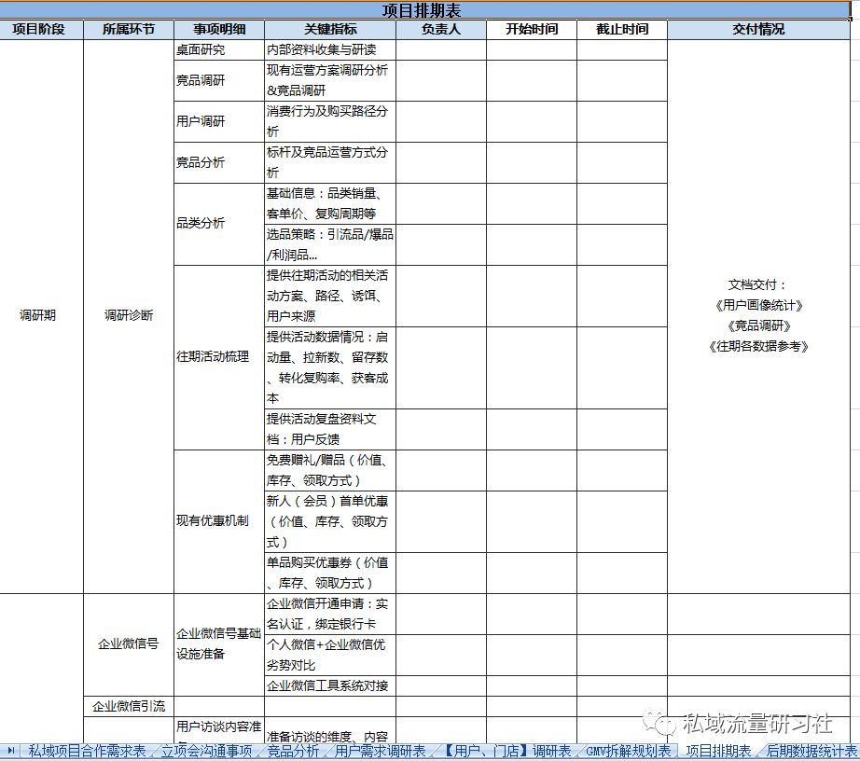
Task: Select the 交付情况 header cell
Action: point(758,30)
